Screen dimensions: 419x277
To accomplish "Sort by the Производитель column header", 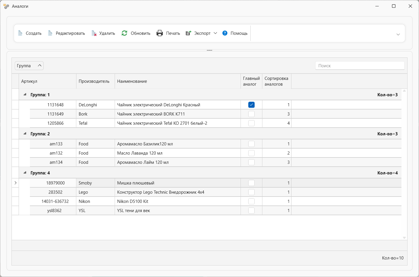I will pos(95,81).
